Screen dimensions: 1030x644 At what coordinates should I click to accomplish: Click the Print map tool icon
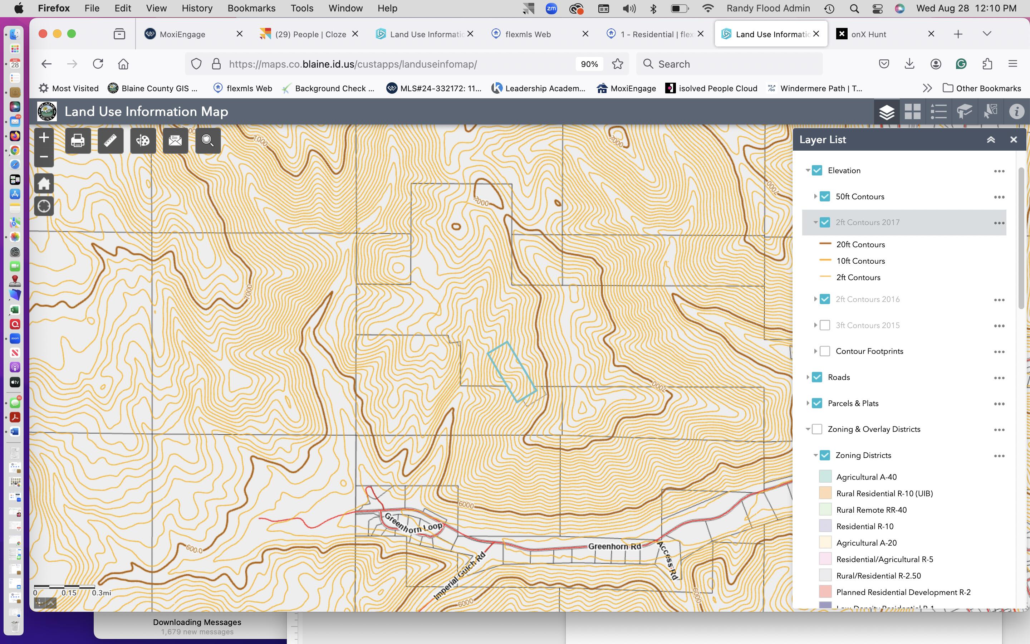click(x=78, y=141)
